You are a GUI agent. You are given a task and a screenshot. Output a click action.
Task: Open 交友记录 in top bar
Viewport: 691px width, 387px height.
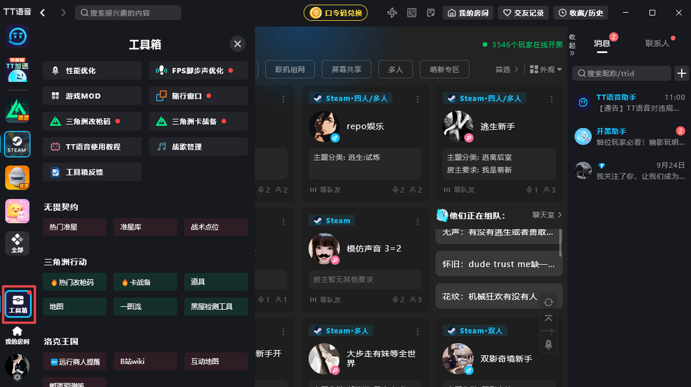[x=523, y=13]
